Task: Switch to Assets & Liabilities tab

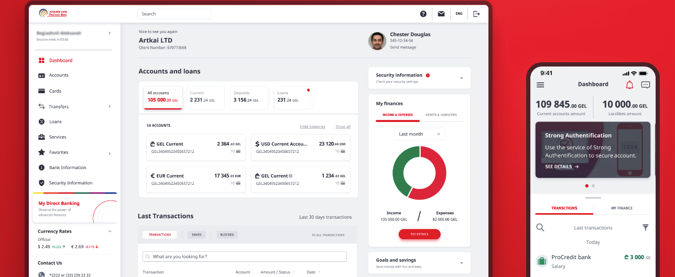Action: tap(441, 115)
